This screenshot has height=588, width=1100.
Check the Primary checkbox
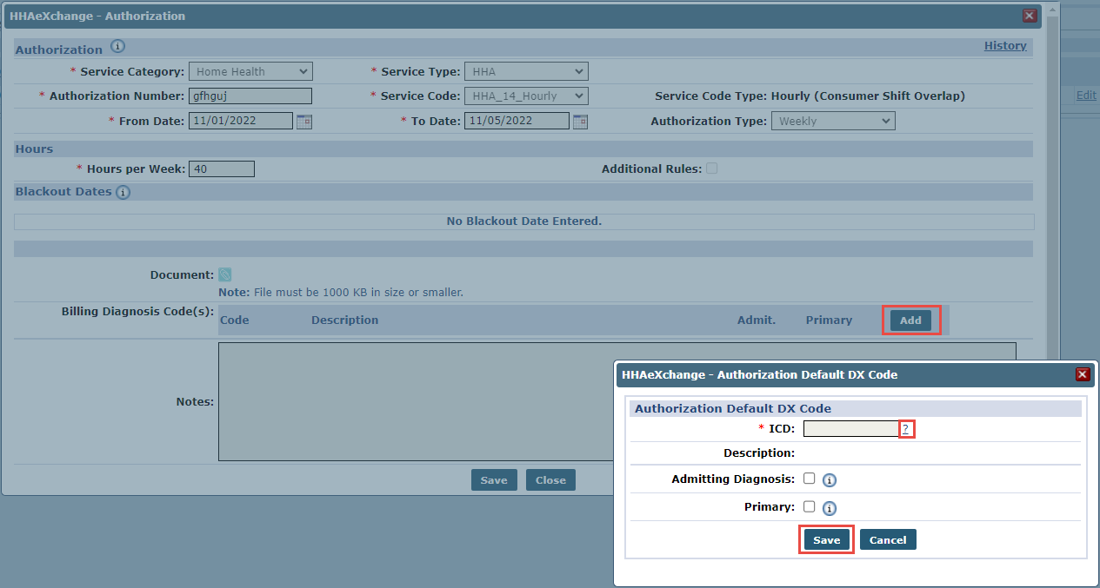(x=809, y=506)
